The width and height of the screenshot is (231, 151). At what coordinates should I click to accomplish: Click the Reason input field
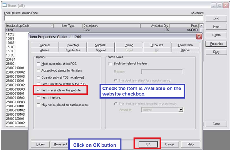point(162,72)
